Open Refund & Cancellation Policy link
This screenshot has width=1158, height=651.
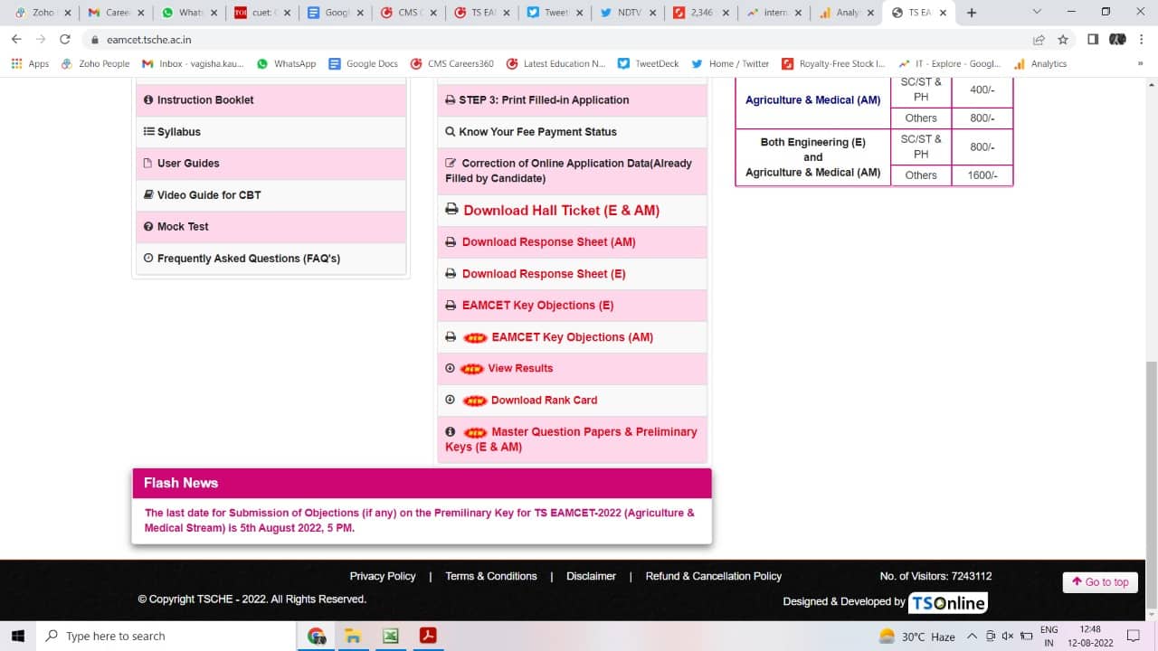point(714,576)
